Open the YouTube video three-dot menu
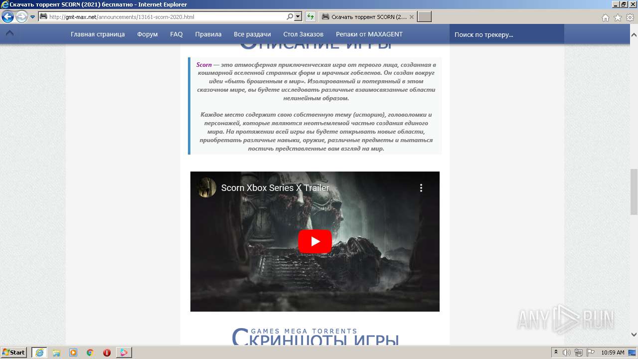The image size is (638, 359). tap(421, 188)
